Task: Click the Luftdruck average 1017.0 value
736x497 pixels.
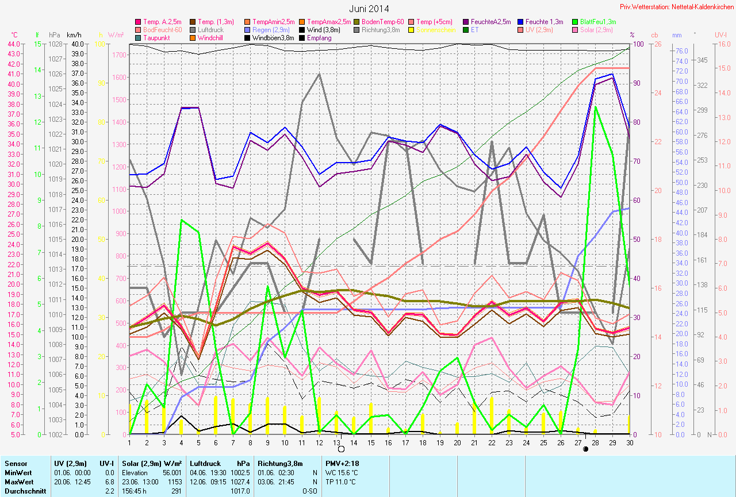Action: click(x=239, y=491)
